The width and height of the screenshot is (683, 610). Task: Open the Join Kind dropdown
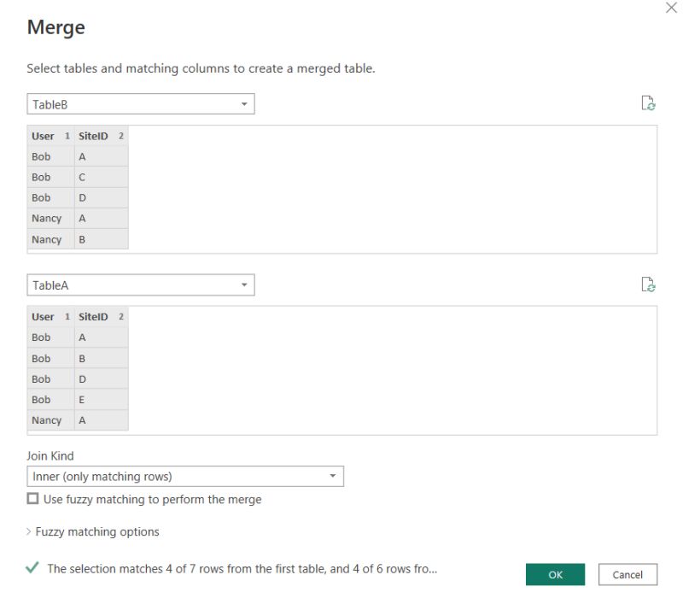332,476
